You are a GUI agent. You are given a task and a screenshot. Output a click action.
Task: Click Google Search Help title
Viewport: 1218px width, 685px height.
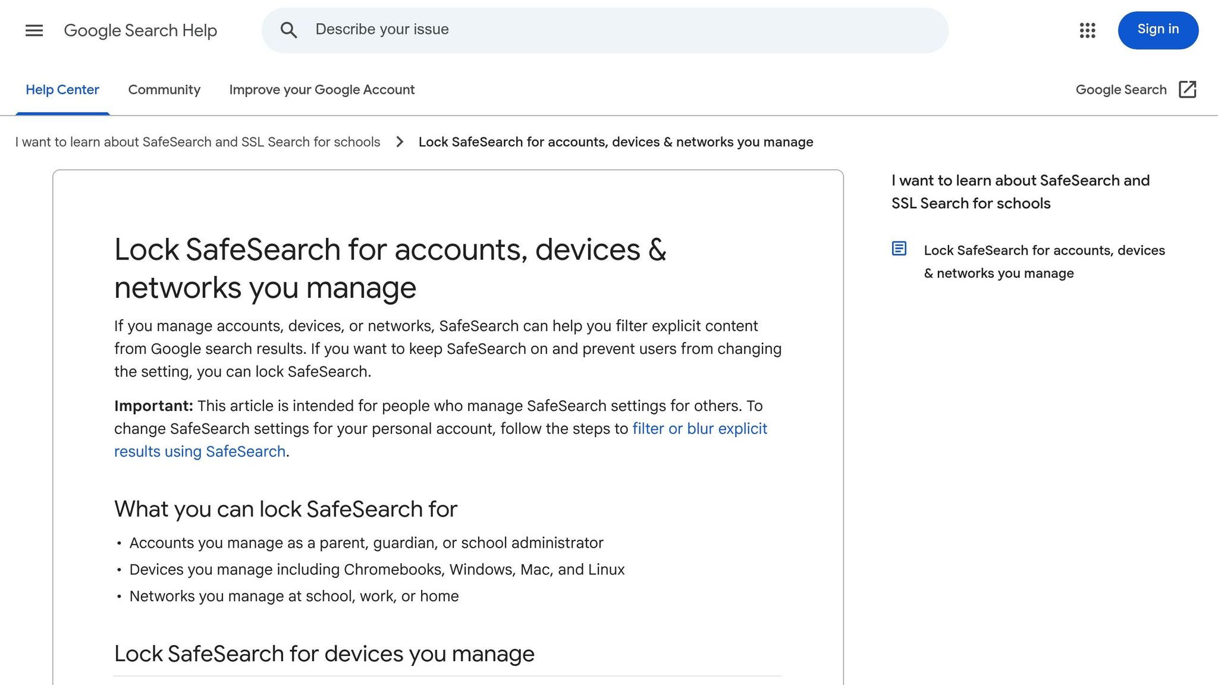click(140, 30)
